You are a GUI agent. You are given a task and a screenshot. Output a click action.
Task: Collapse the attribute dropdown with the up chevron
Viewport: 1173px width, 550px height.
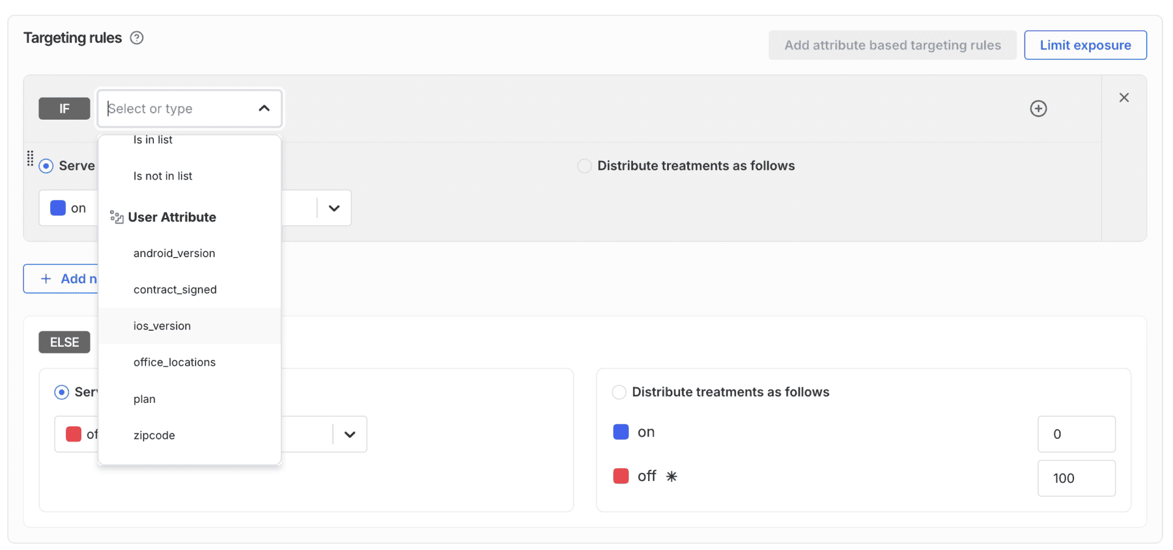(x=264, y=109)
